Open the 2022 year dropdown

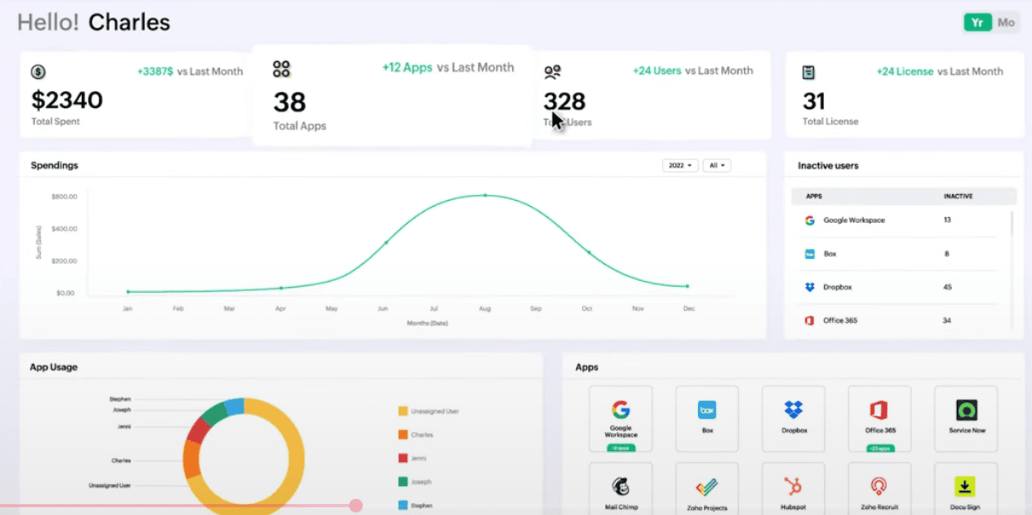[680, 165]
